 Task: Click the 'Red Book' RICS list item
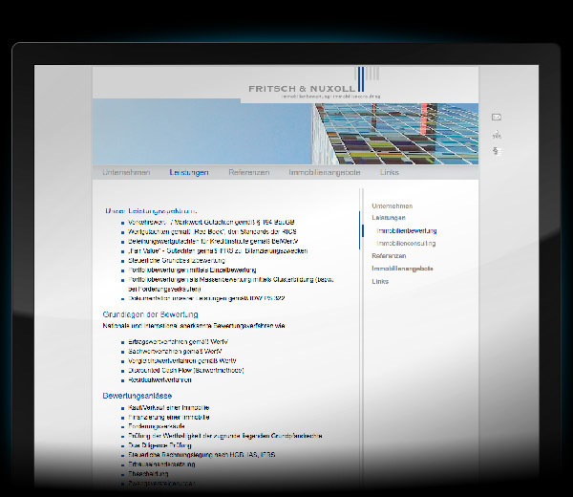[x=212, y=231]
